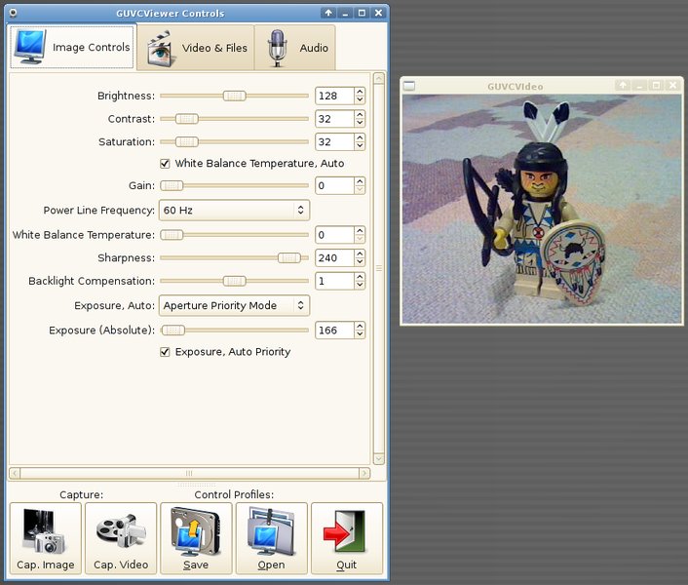The image size is (688, 585).
Task: Click the Open profile monitor icon
Action: pyautogui.click(x=271, y=531)
